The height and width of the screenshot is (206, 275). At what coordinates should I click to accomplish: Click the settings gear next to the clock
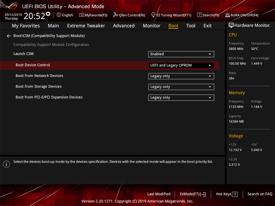coord(48,14)
